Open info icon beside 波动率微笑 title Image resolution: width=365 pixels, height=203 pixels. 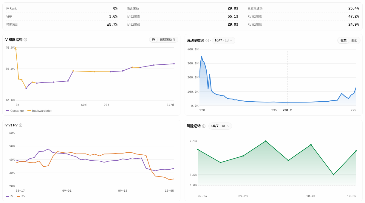207,41
